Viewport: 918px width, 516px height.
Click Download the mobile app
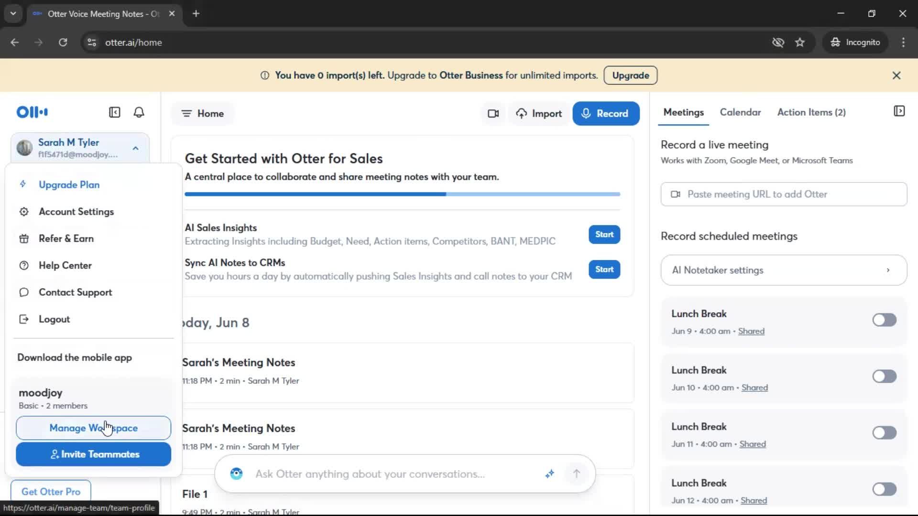click(75, 358)
